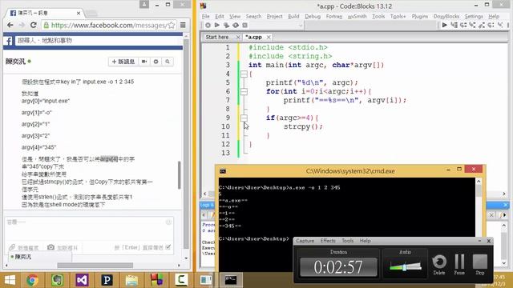Open the Build menu in Code::Blocks
This screenshot has width=513, height=288.
click(293, 16)
